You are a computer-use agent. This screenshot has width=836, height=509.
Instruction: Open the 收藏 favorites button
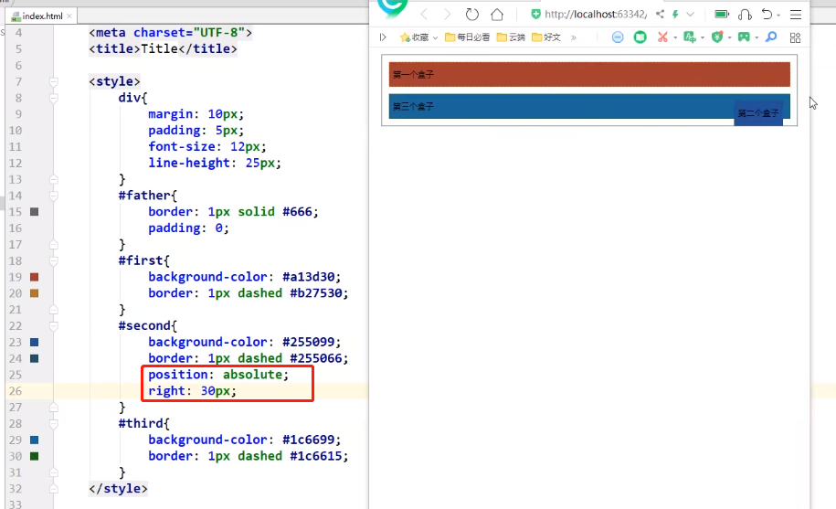point(414,37)
